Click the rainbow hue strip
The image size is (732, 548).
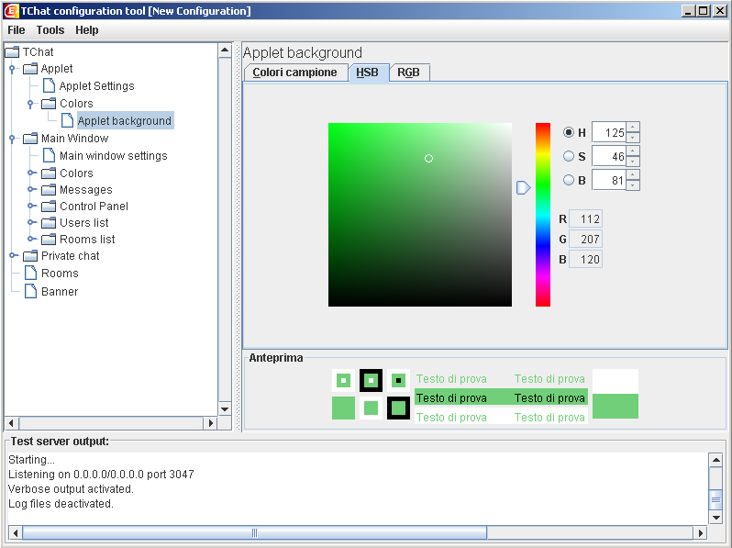point(542,215)
